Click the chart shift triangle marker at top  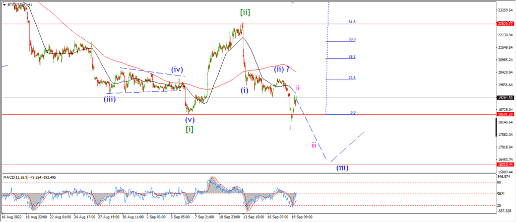pos(292,3)
